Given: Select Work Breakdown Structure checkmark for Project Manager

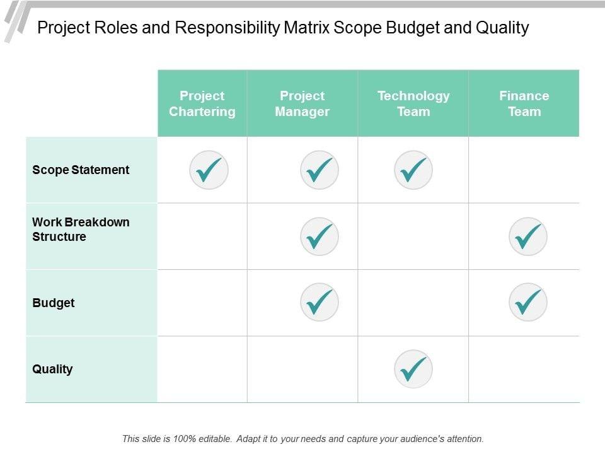Looking at the screenshot, I should 320,236.
